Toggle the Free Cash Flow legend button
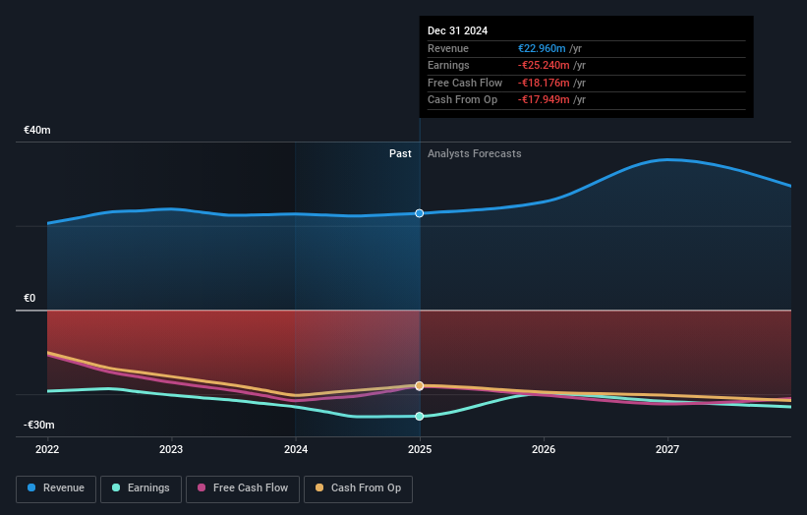This screenshot has height=515, width=807. [243, 488]
